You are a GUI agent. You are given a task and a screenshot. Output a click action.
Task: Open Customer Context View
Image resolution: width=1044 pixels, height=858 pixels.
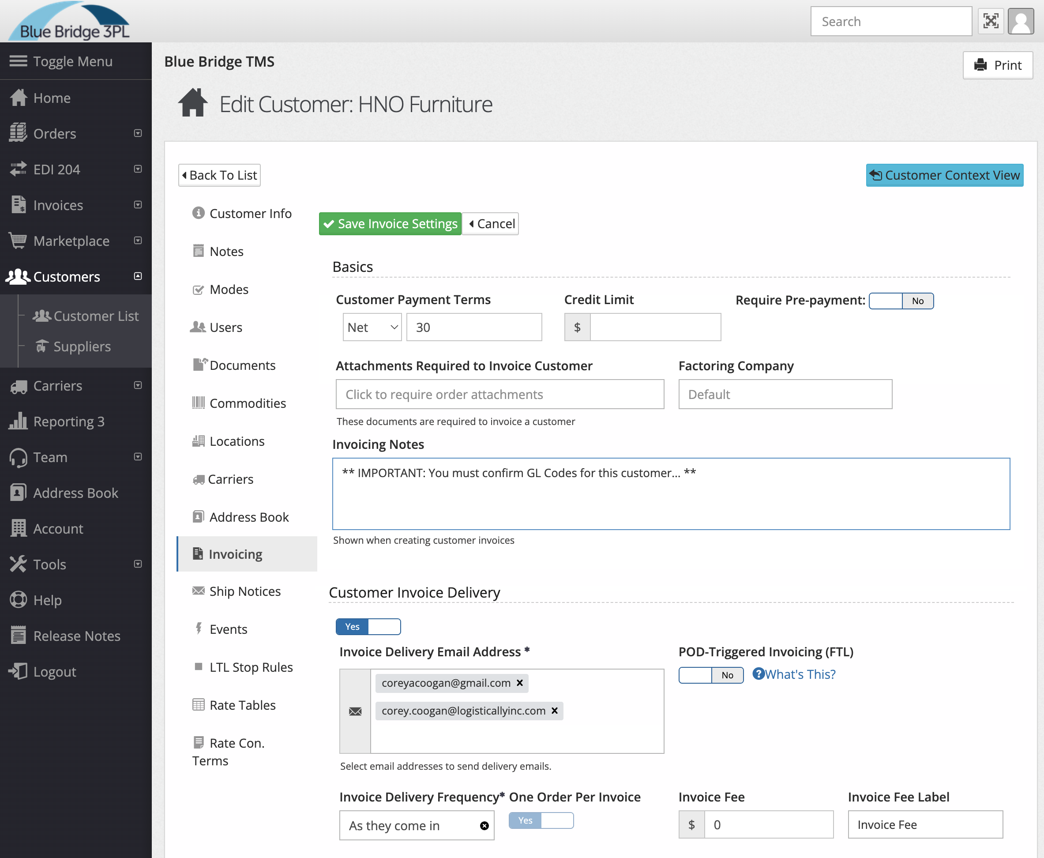pyautogui.click(x=945, y=175)
